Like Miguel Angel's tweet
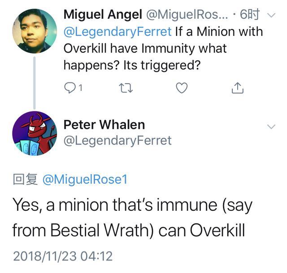This screenshot has height=273, width=287. point(181,88)
